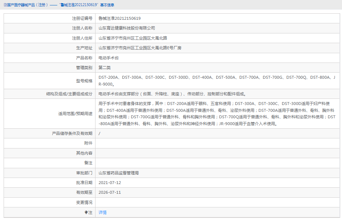Select address 山东省济宁市兖州区工业园区大禹北路 in the 注册人住所 row

coord(133,38)
